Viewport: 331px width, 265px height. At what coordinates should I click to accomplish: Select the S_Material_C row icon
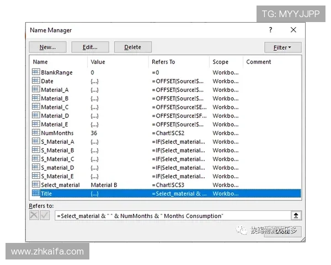pos(36,159)
